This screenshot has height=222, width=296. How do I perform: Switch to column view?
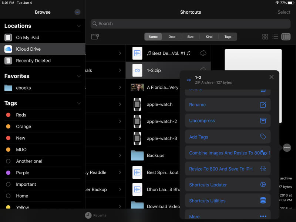286,37
